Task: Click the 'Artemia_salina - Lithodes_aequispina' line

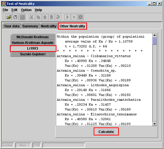Action: pyautogui.click(x=93, y=85)
